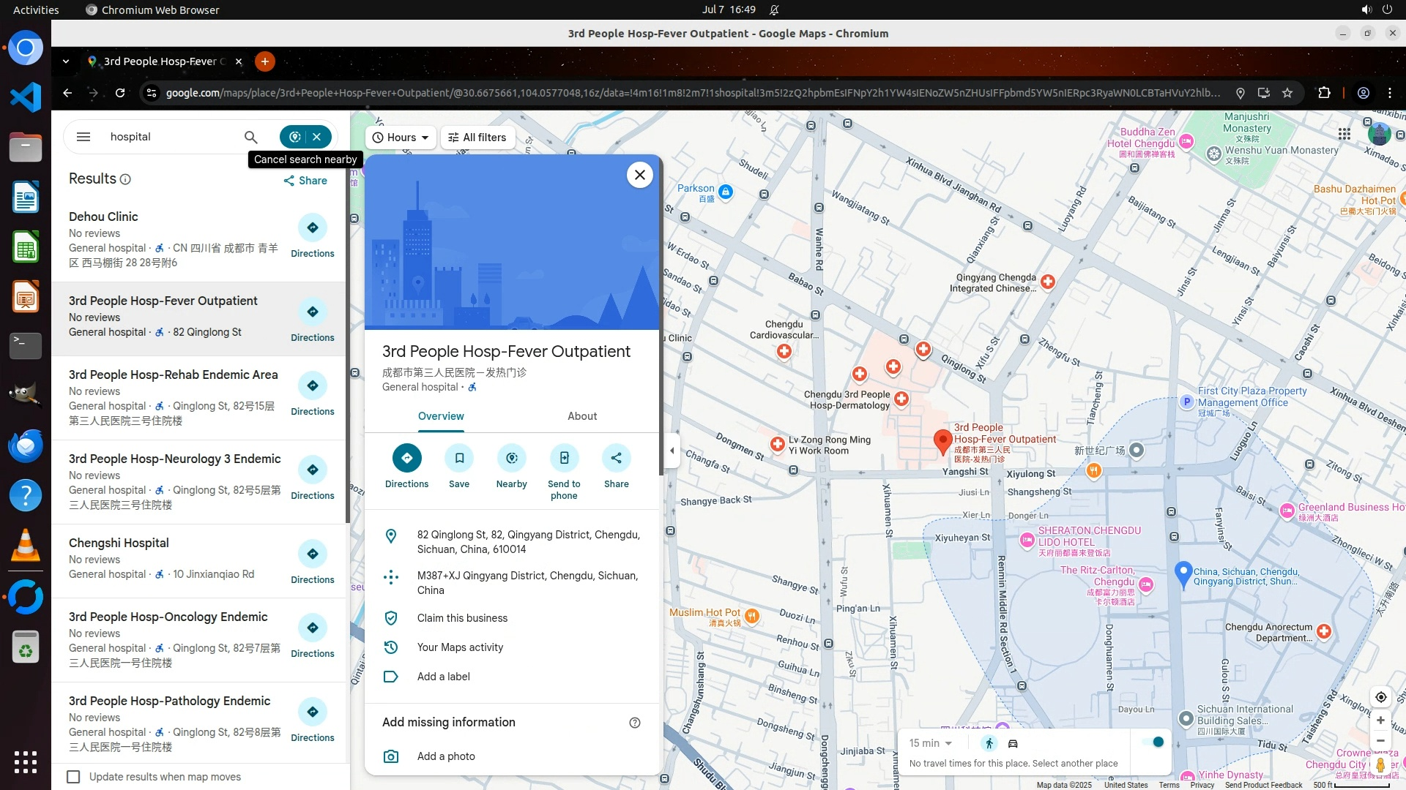Click Directions icon for Dehou Clinic

pyautogui.click(x=313, y=228)
